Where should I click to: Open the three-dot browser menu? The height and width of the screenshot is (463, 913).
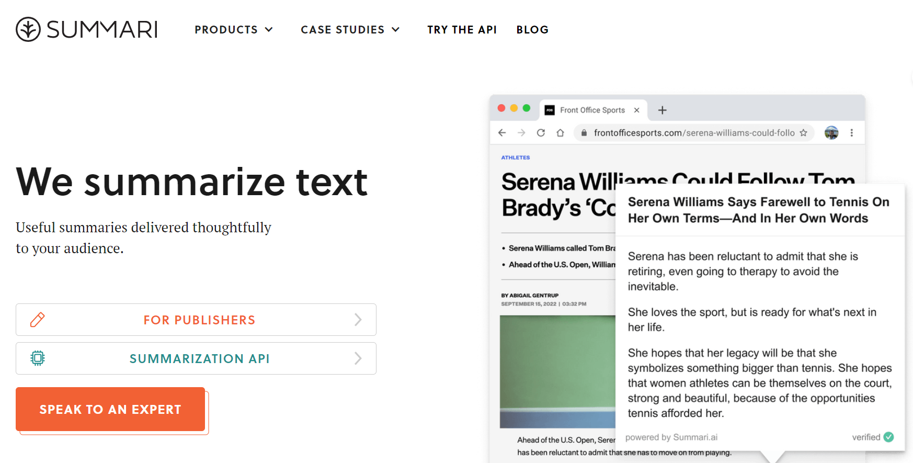click(x=852, y=133)
